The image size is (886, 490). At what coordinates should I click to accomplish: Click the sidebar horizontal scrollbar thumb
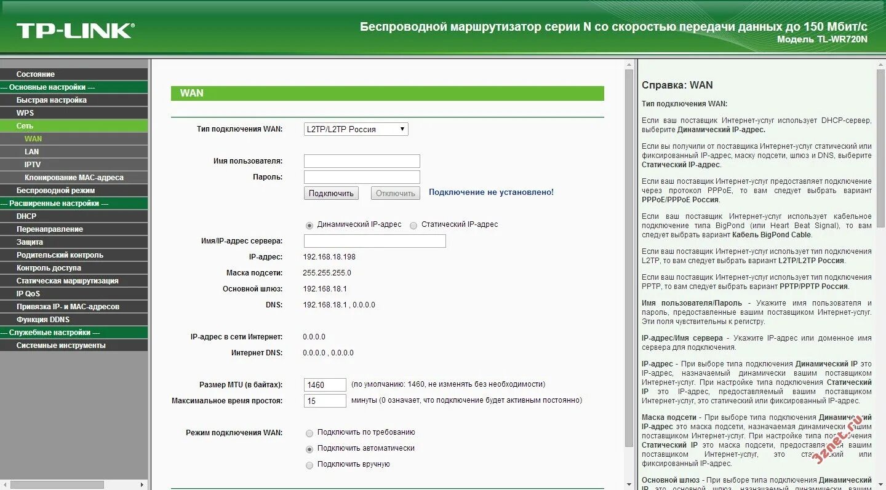coord(57,484)
